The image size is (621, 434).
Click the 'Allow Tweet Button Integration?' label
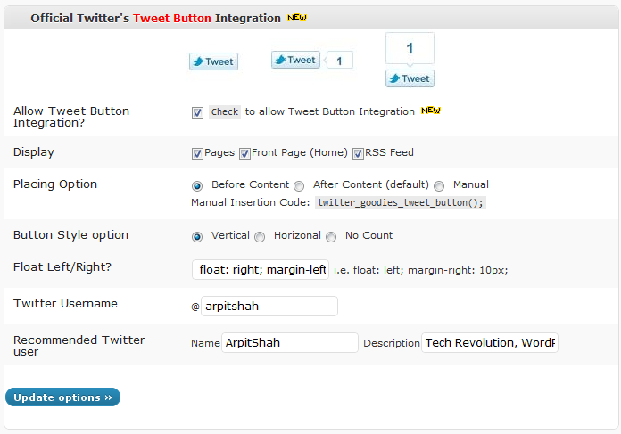(x=71, y=117)
